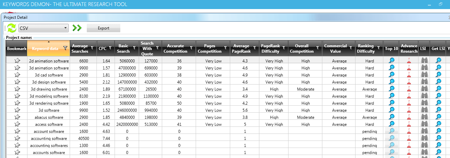Click the green refresh arrows icon
450x158 pixels.
pos(12,28)
